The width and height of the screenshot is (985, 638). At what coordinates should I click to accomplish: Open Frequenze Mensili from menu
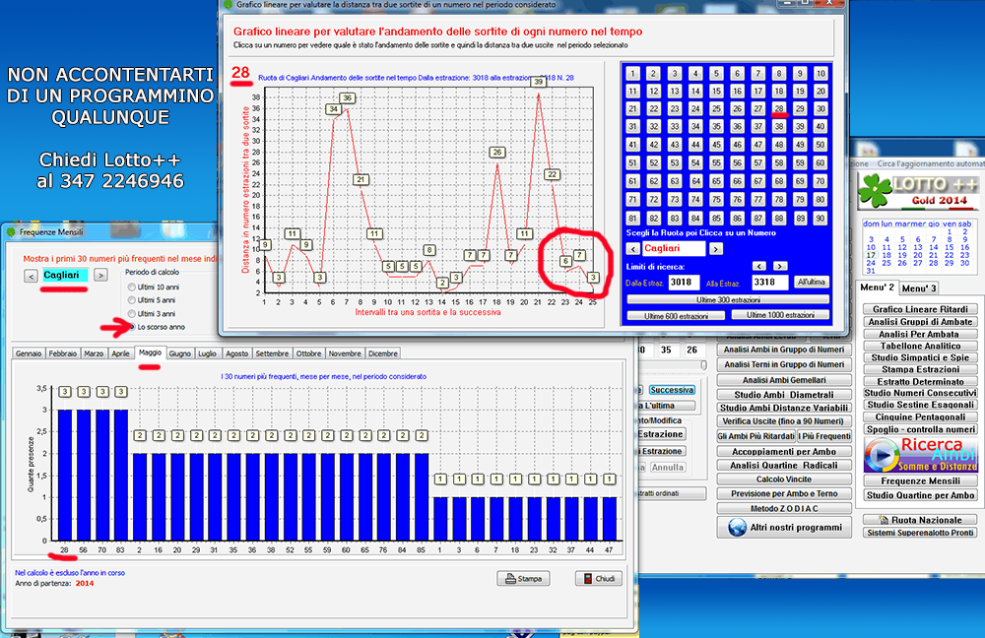coord(920,480)
